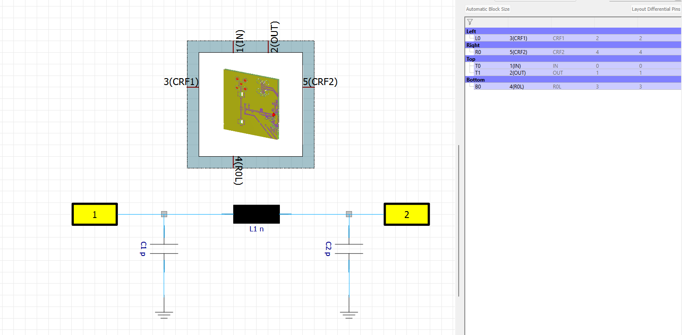Click the R0L net name cell
This screenshot has height=335, width=682.
coord(557,86)
